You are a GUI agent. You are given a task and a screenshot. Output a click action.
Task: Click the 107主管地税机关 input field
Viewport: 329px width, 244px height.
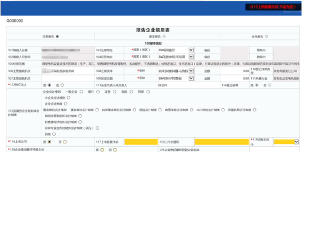coord(68,78)
